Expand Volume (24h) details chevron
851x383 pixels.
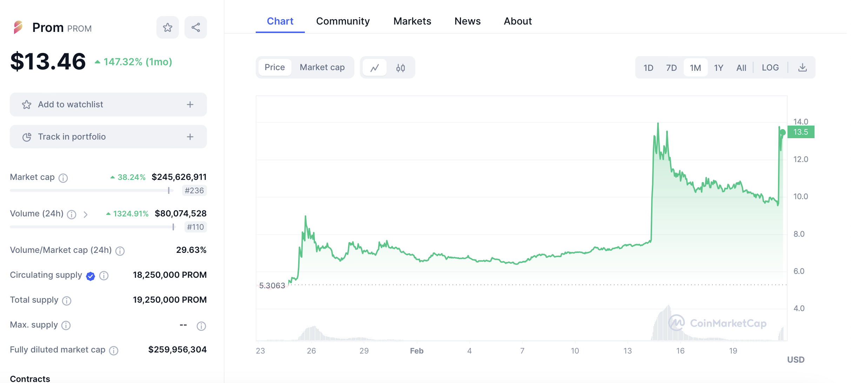click(x=86, y=214)
